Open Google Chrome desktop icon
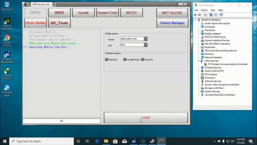Screen dimensions: 257x145 pos(7,41)
